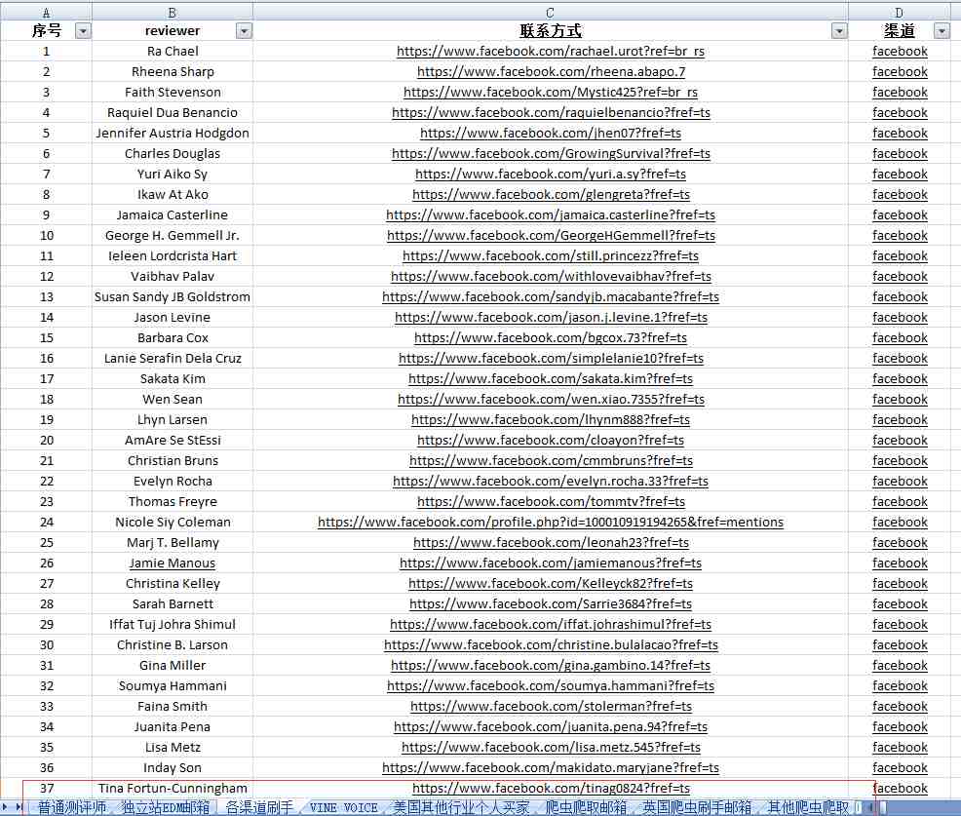This screenshot has height=816, width=961.
Task: Select the cell "AmAre Se StEssi"
Action: (173, 441)
